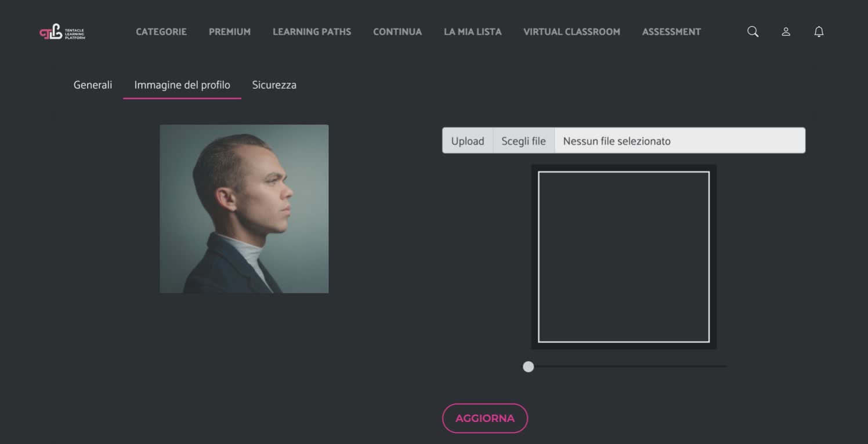Screen dimensions: 868x444
Task: Click the current profile photo
Action: pos(244,209)
